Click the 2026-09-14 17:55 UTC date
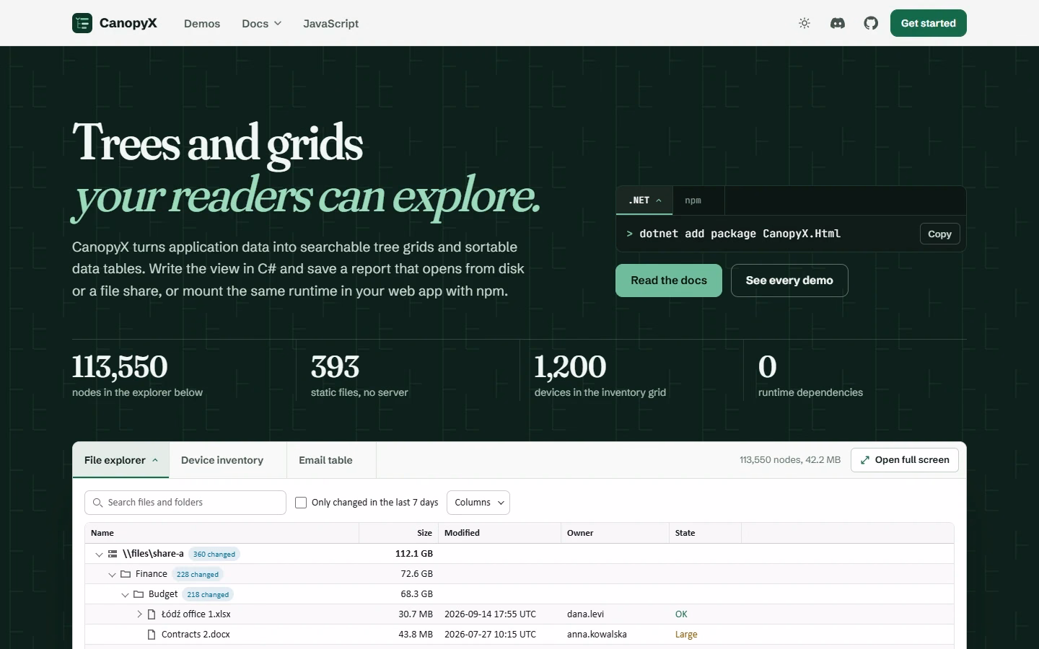The width and height of the screenshot is (1039, 649). tap(490, 614)
